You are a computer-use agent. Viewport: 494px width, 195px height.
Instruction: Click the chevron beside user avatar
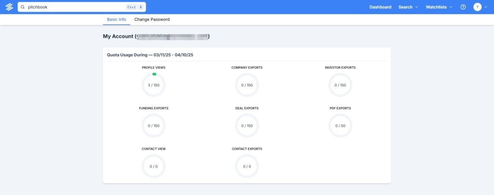486,7
